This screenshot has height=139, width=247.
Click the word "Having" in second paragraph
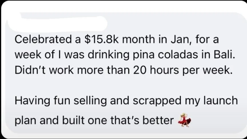33,101
